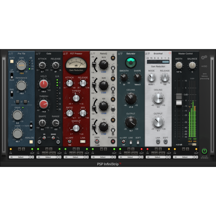Mute Pre 70s with M button
This screenshot has width=216, height=216.
point(19,149)
